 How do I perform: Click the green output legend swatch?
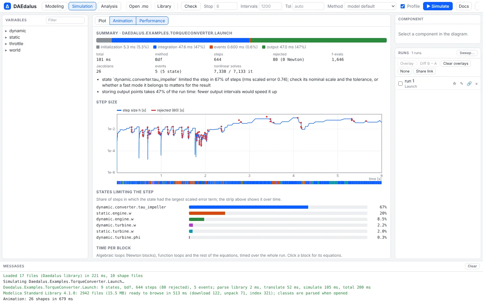[x=264, y=47]
